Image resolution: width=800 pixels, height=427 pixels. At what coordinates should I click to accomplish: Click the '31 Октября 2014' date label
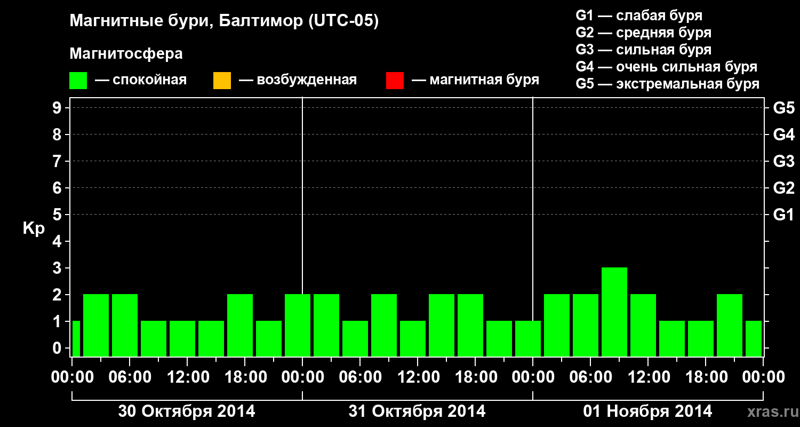tap(417, 412)
